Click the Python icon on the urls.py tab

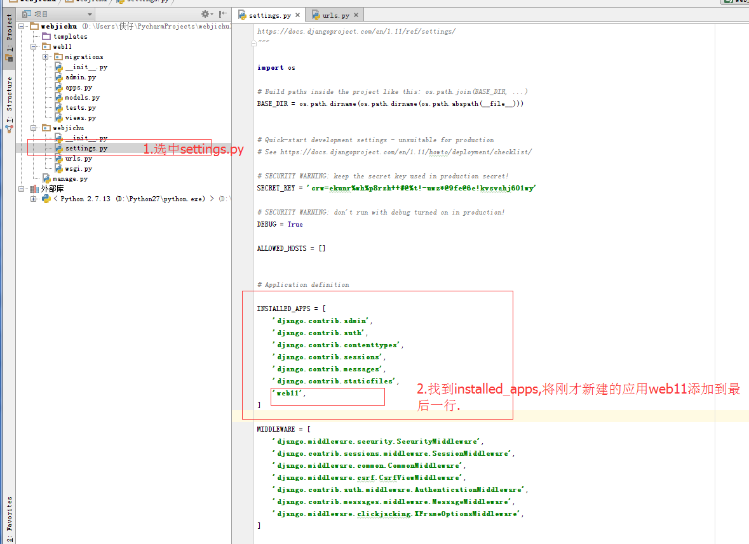pos(316,15)
